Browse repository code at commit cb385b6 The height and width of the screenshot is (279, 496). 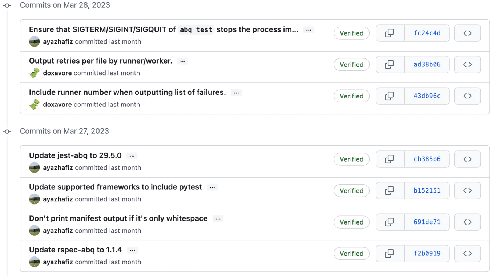tap(467, 159)
